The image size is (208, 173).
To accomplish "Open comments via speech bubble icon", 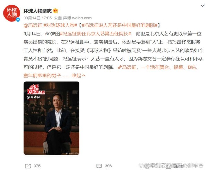I will click(x=99, y=166).
